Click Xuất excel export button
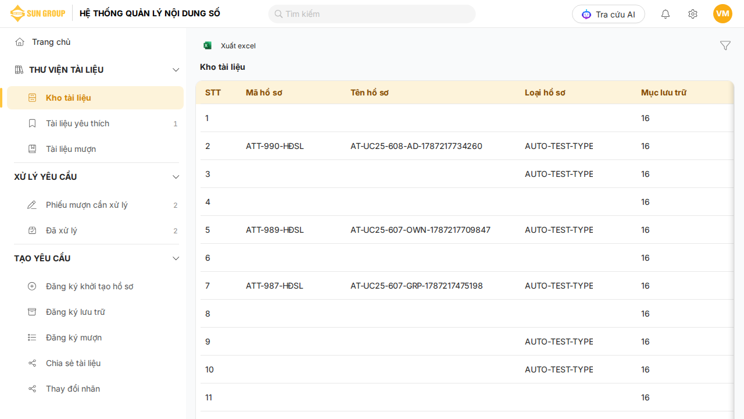Viewport: 744px width, 419px height. (230, 45)
